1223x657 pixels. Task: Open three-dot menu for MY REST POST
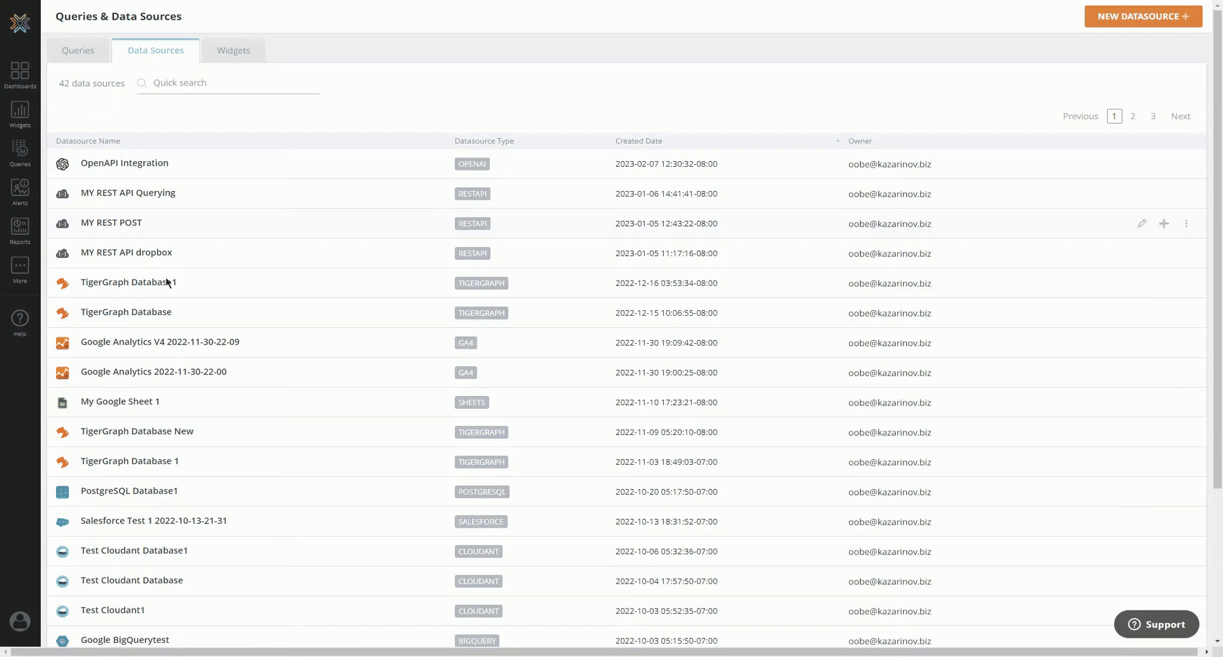pyautogui.click(x=1186, y=223)
